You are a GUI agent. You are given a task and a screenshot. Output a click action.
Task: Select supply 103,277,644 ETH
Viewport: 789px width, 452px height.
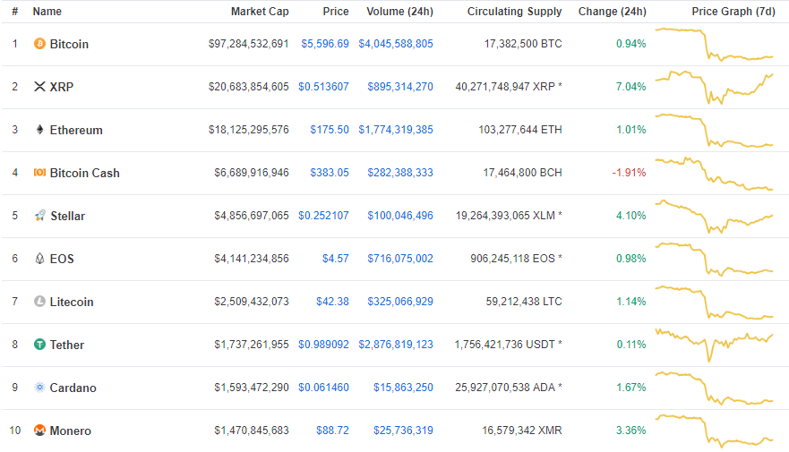519,130
